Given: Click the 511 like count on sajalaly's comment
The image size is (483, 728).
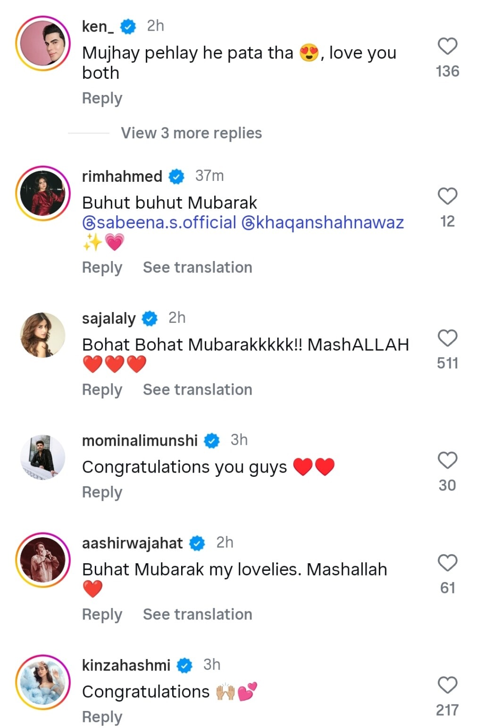Looking at the screenshot, I should point(448,363).
